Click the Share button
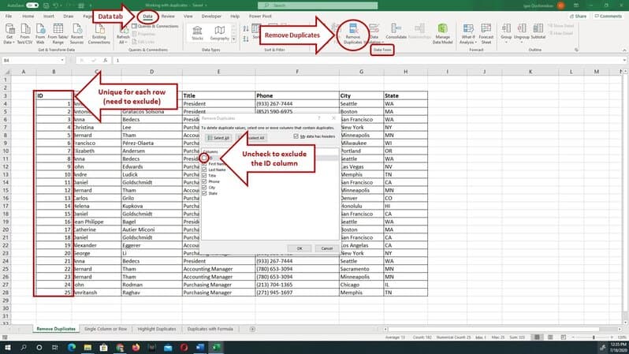Viewport: 629px width, 354px height. pyautogui.click(x=578, y=16)
